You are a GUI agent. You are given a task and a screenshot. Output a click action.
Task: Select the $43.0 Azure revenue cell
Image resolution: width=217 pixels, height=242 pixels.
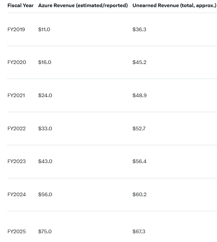click(x=45, y=161)
